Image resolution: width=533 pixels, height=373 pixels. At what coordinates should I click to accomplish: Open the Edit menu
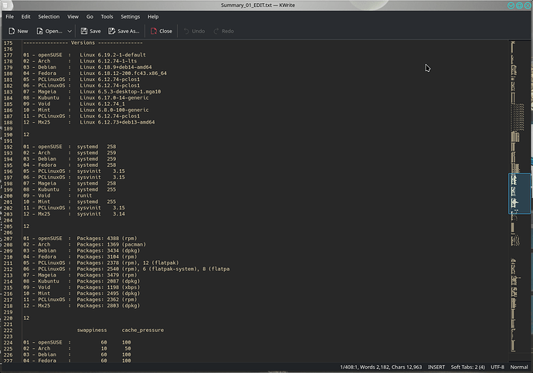point(25,17)
